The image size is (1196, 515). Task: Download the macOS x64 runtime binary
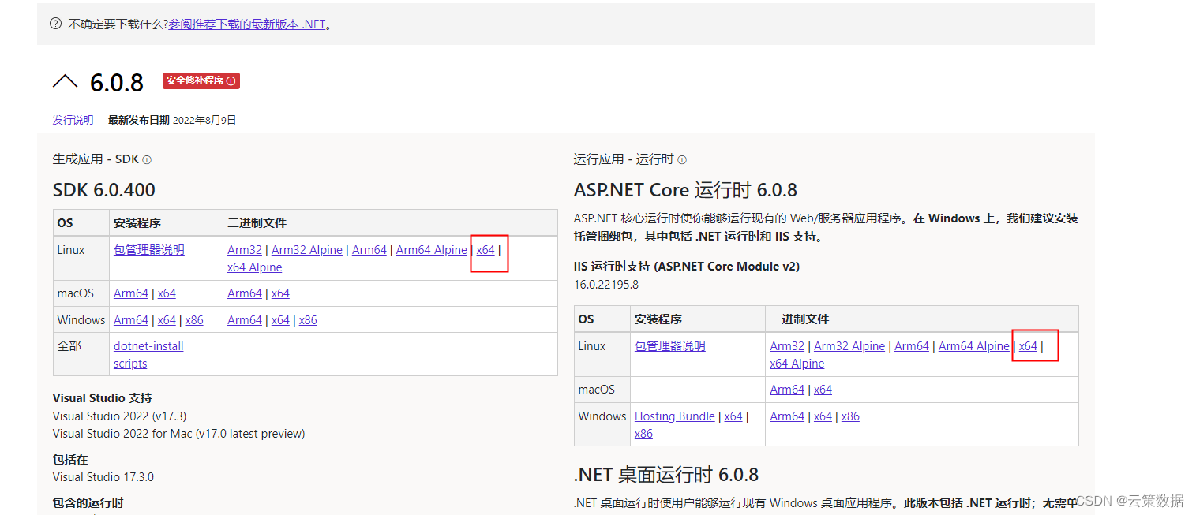coord(823,389)
